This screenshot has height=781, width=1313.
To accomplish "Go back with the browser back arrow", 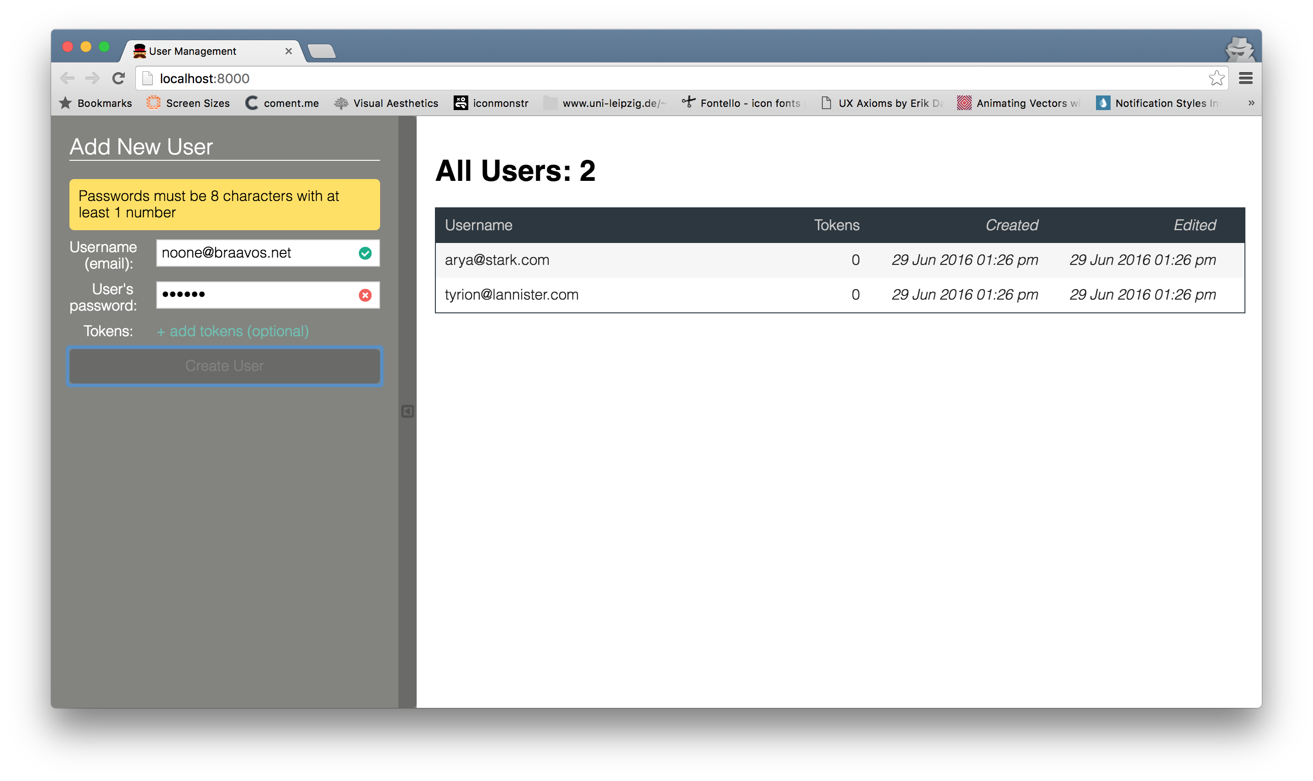I will tap(67, 79).
